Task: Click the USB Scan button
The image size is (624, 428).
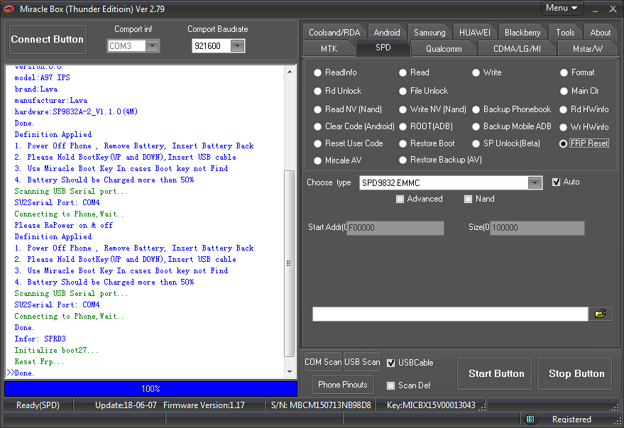Action: [362, 362]
